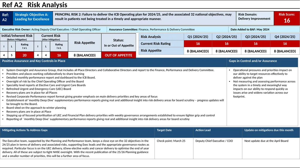
Task: Click 'Oversight of risk by the Chief Operating Officer' bullet
Action: [x=45, y=81]
